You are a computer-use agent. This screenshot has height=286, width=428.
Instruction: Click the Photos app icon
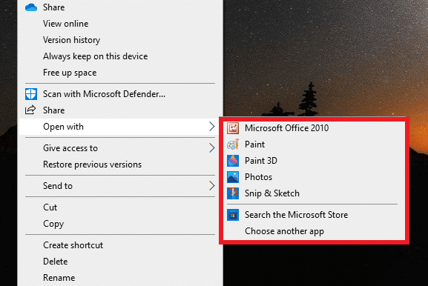click(x=233, y=177)
